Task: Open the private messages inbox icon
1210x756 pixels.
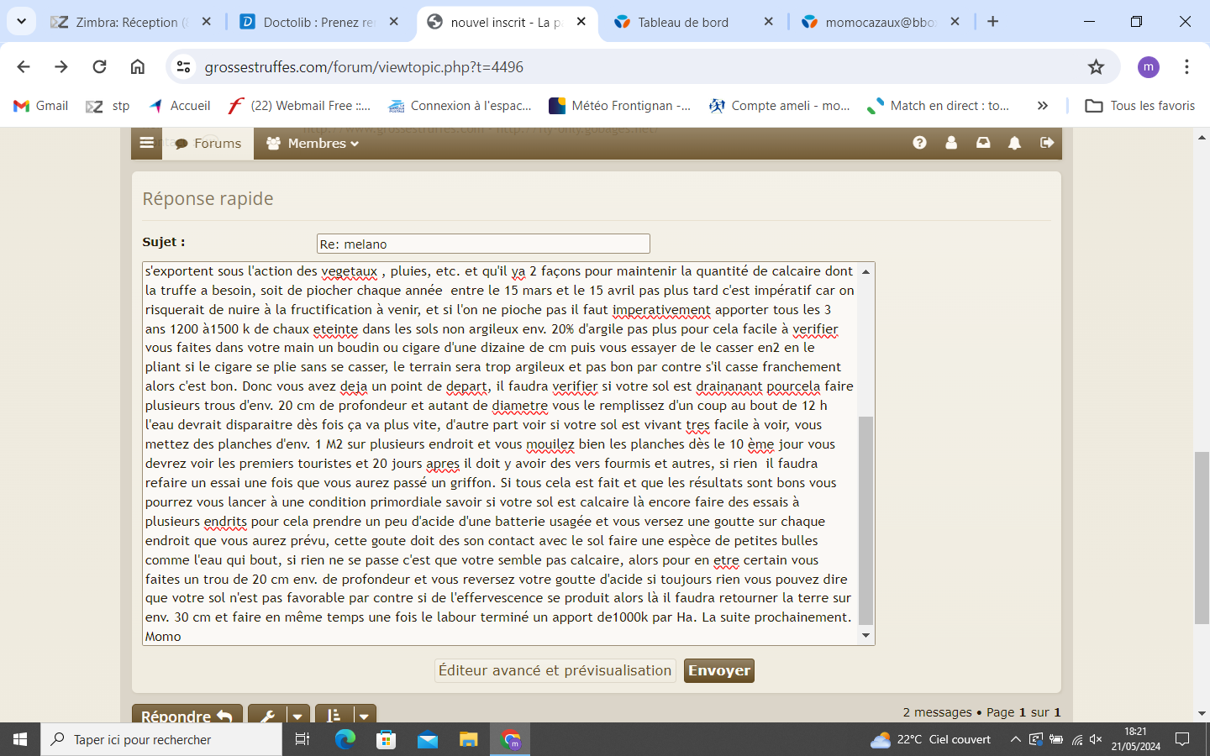Action: (x=983, y=143)
